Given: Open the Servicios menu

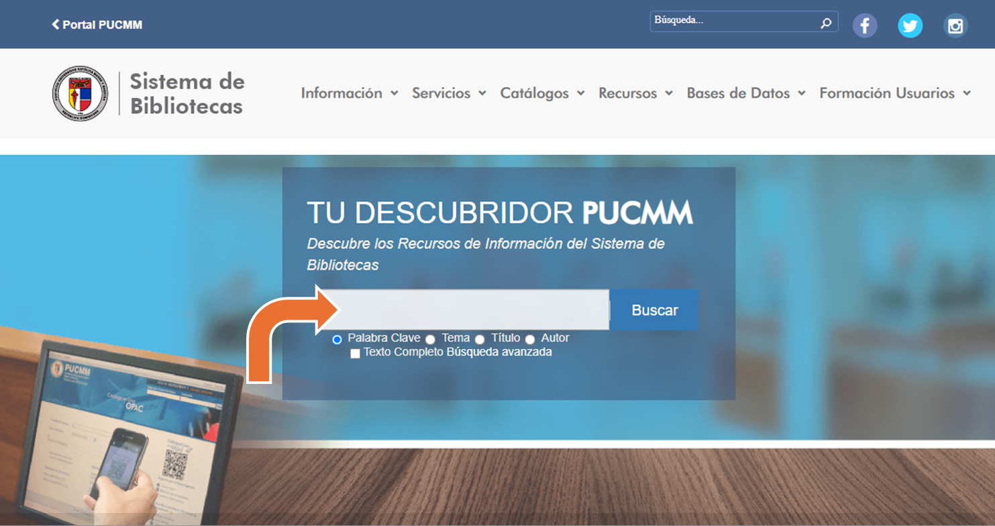Looking at the screenshot, I should [441, 93].
